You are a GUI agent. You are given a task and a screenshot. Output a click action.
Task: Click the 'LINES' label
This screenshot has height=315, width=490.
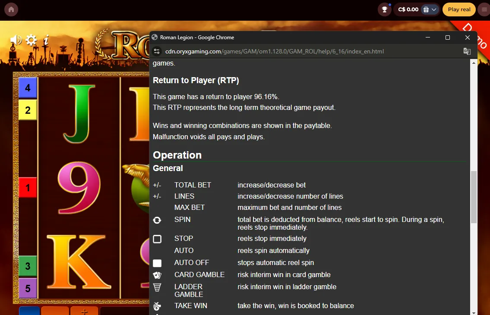(184, 196)
